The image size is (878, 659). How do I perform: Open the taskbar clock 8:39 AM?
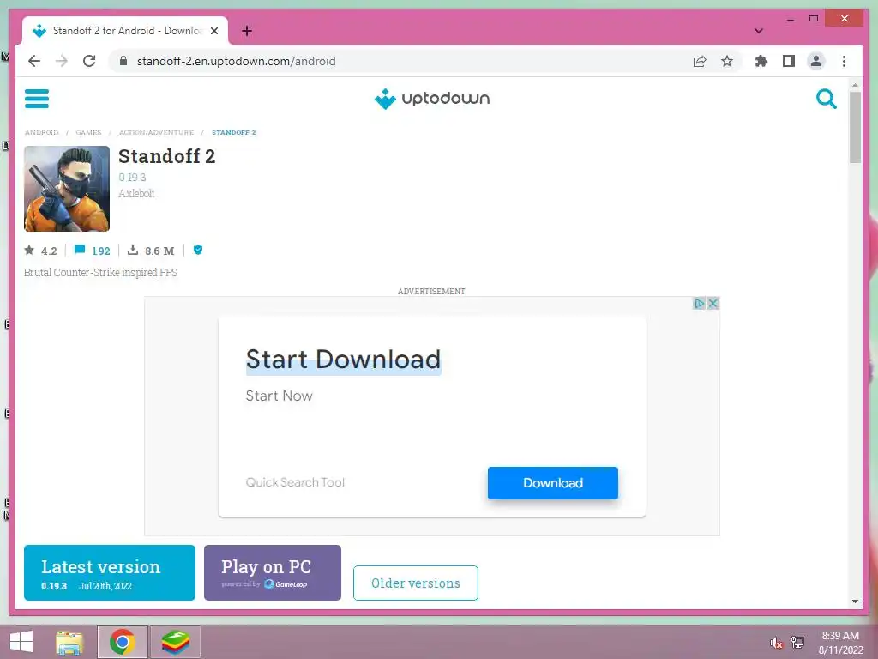tap(840, 636)
